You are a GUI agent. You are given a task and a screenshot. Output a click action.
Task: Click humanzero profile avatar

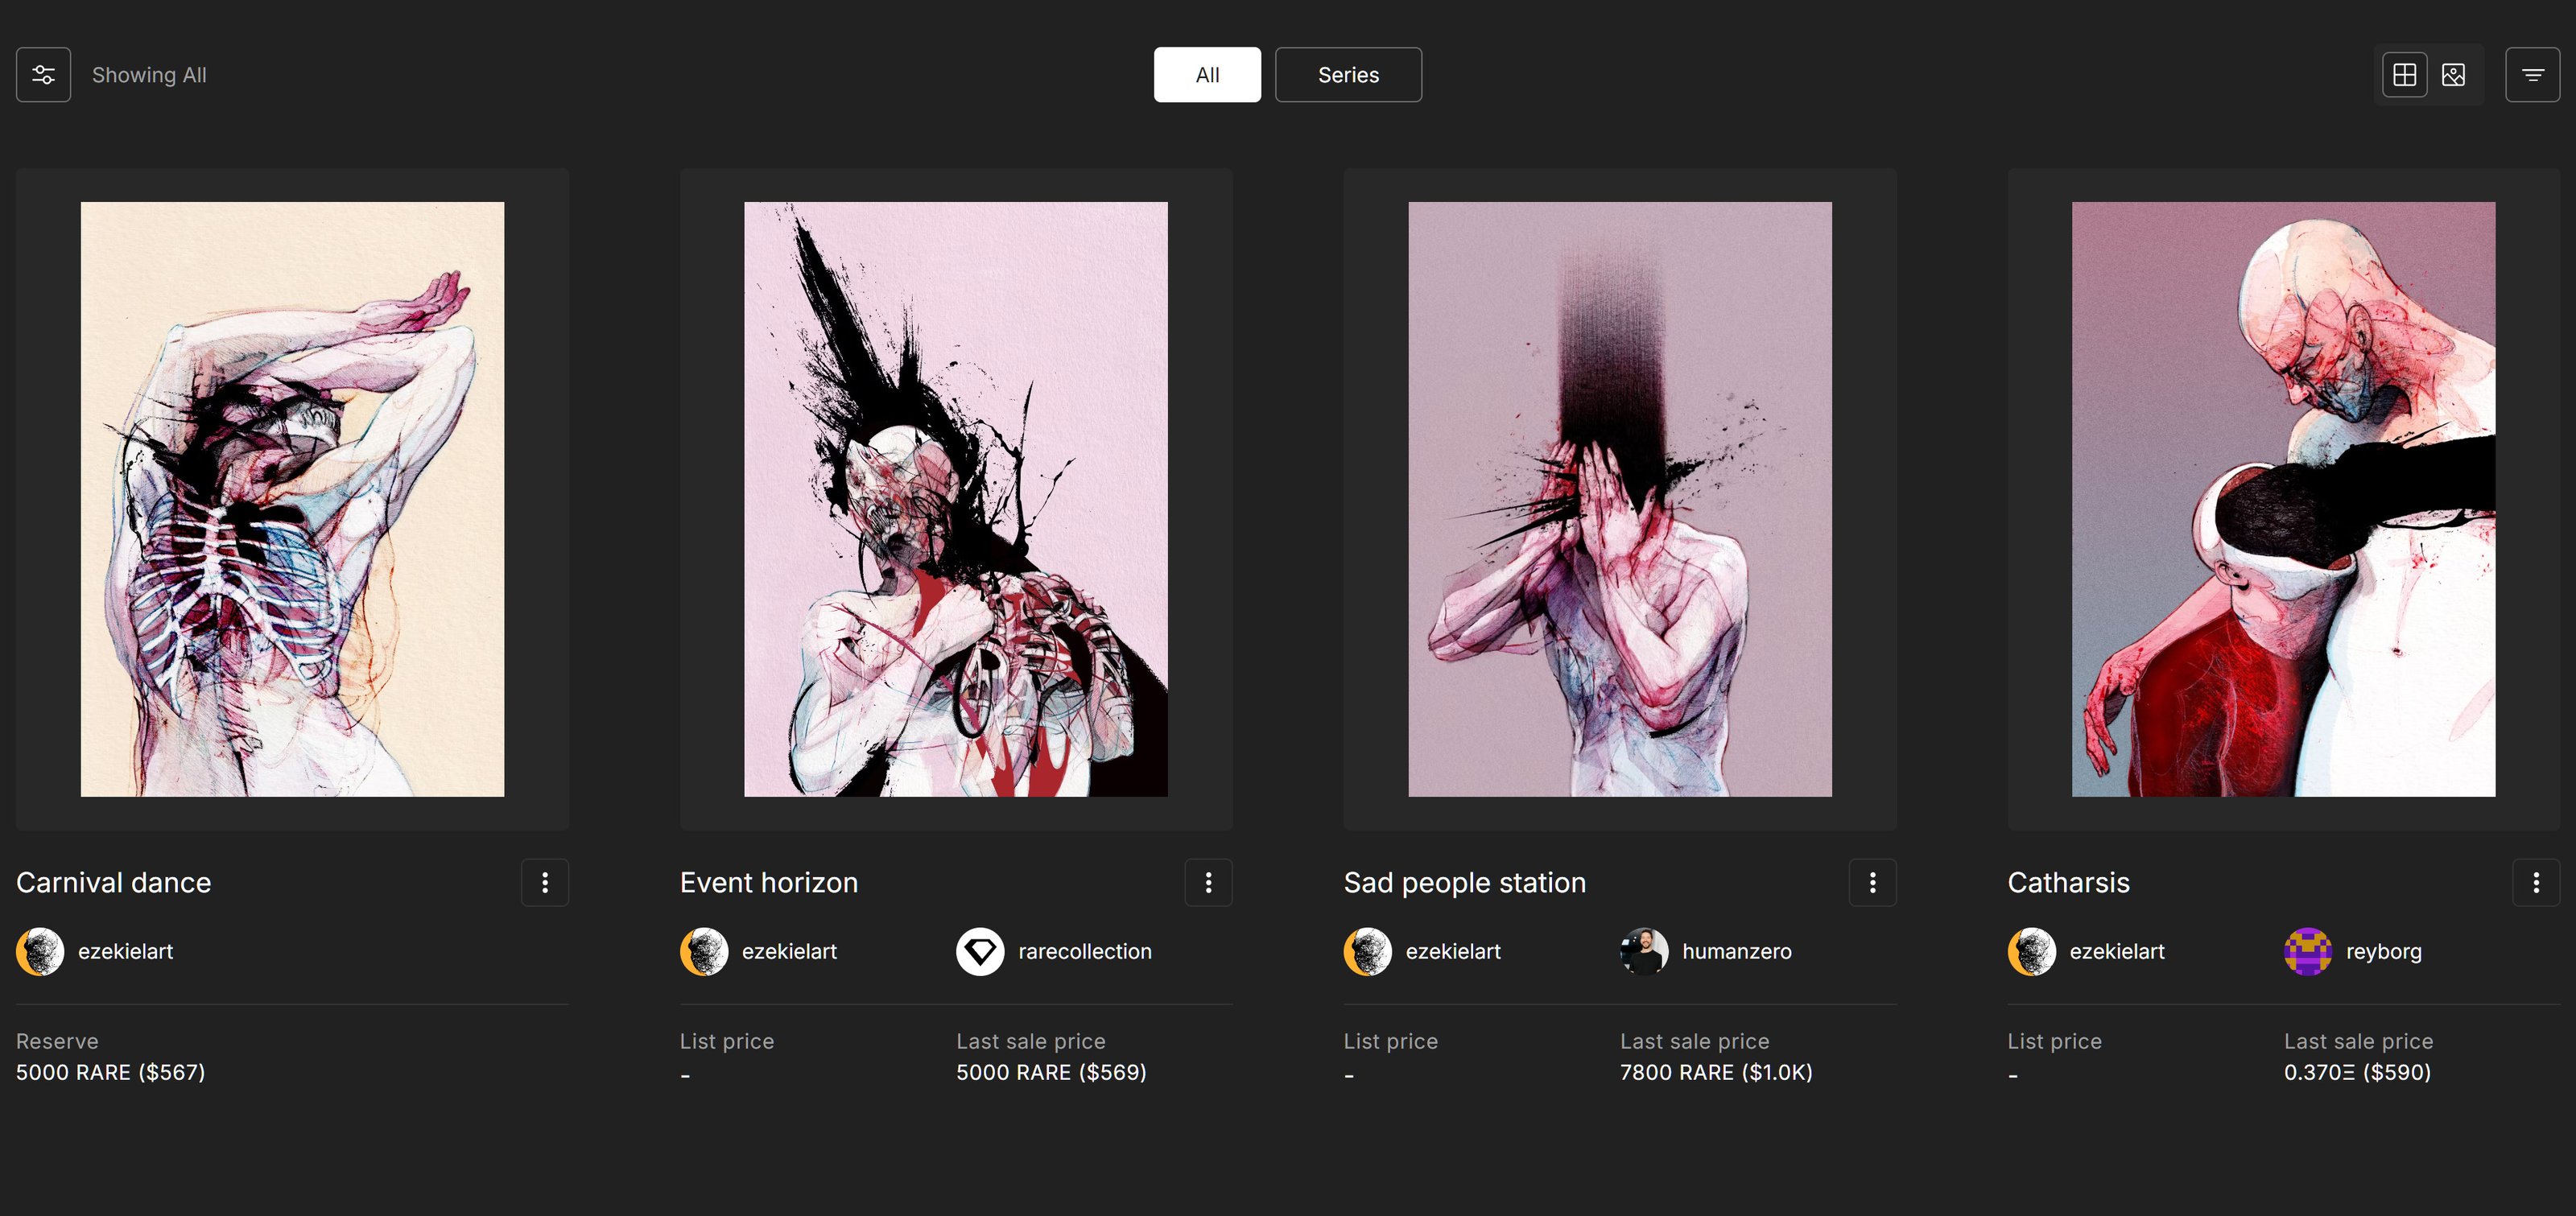coord(1644,951)
